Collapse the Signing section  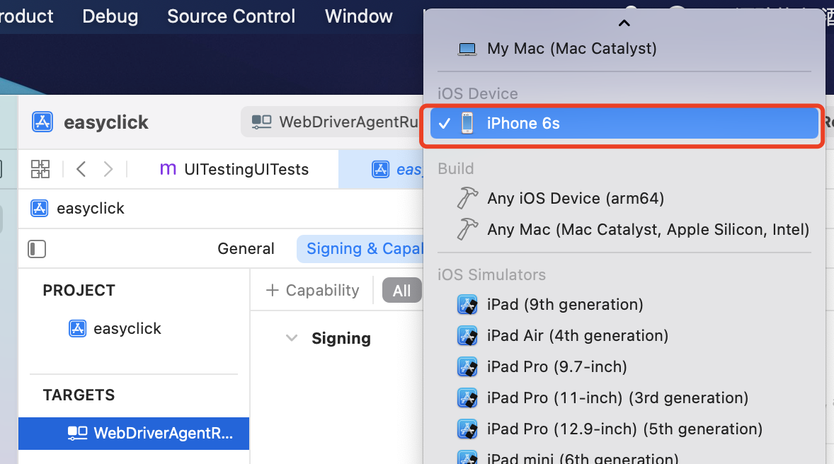point(292,338)
